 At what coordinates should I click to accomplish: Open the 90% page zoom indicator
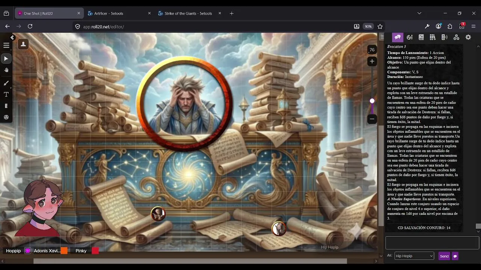tap(368, 27)
